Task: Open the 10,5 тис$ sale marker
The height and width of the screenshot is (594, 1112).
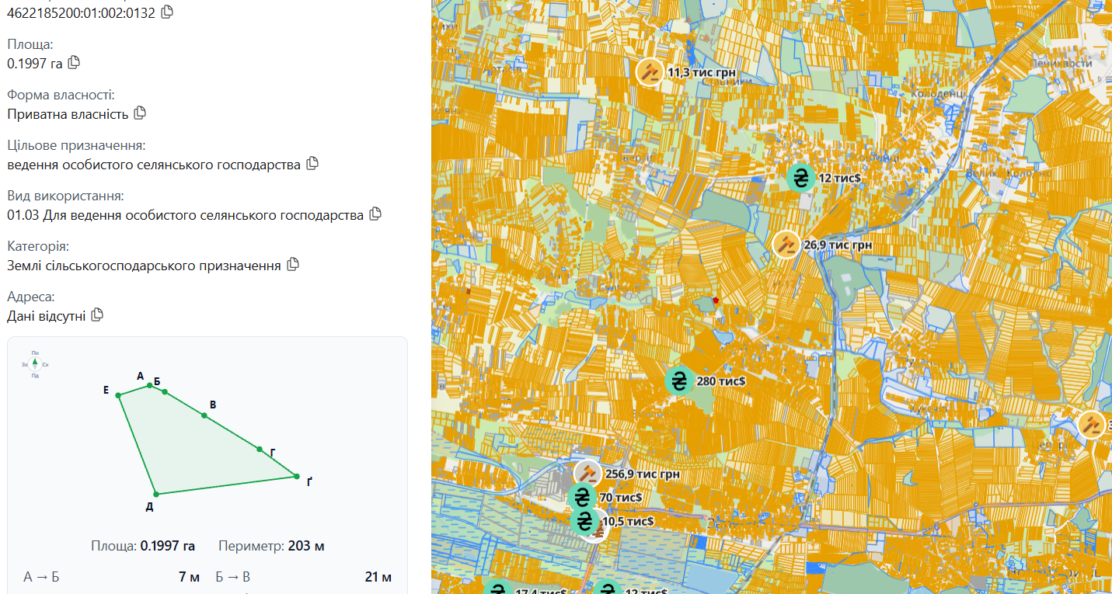Action: tap(585, 521)
